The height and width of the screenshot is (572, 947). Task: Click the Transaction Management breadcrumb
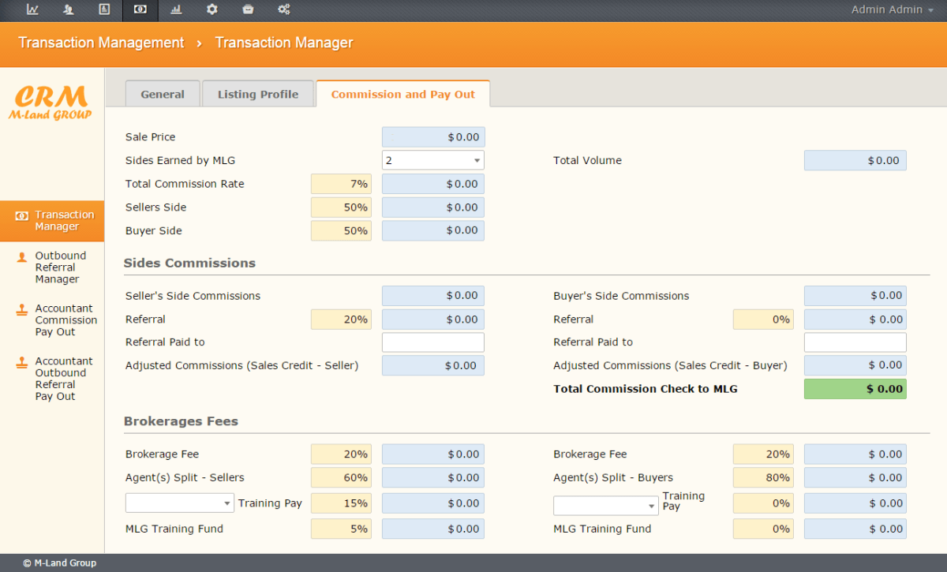coord(101,43)
